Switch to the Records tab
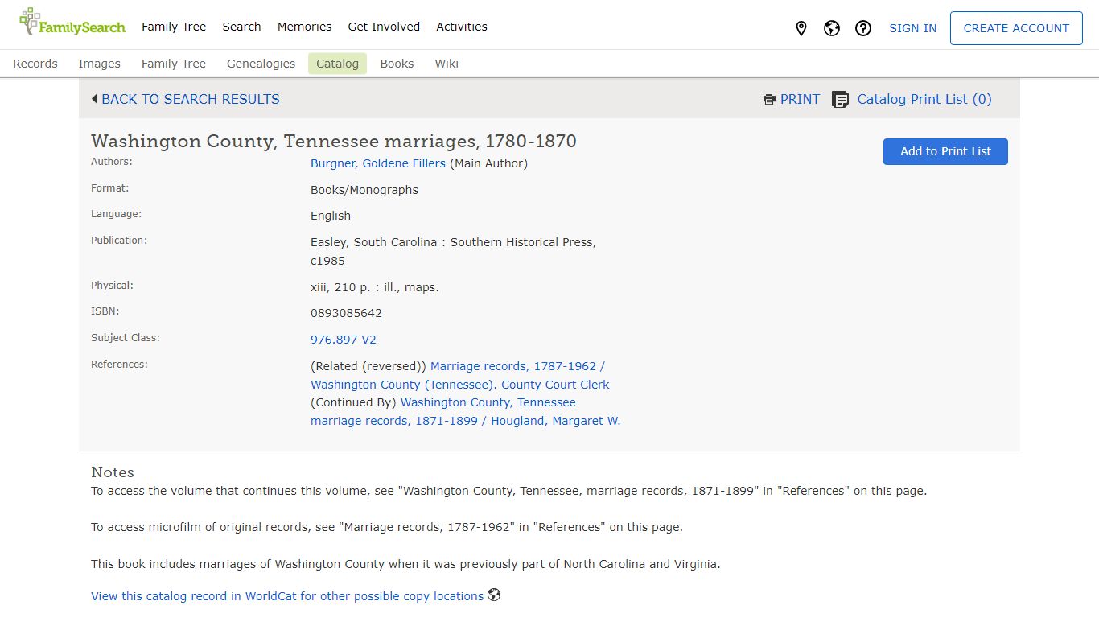This screenshot has height=618, width=1099. pyautogui.click(x=35, y=64)
